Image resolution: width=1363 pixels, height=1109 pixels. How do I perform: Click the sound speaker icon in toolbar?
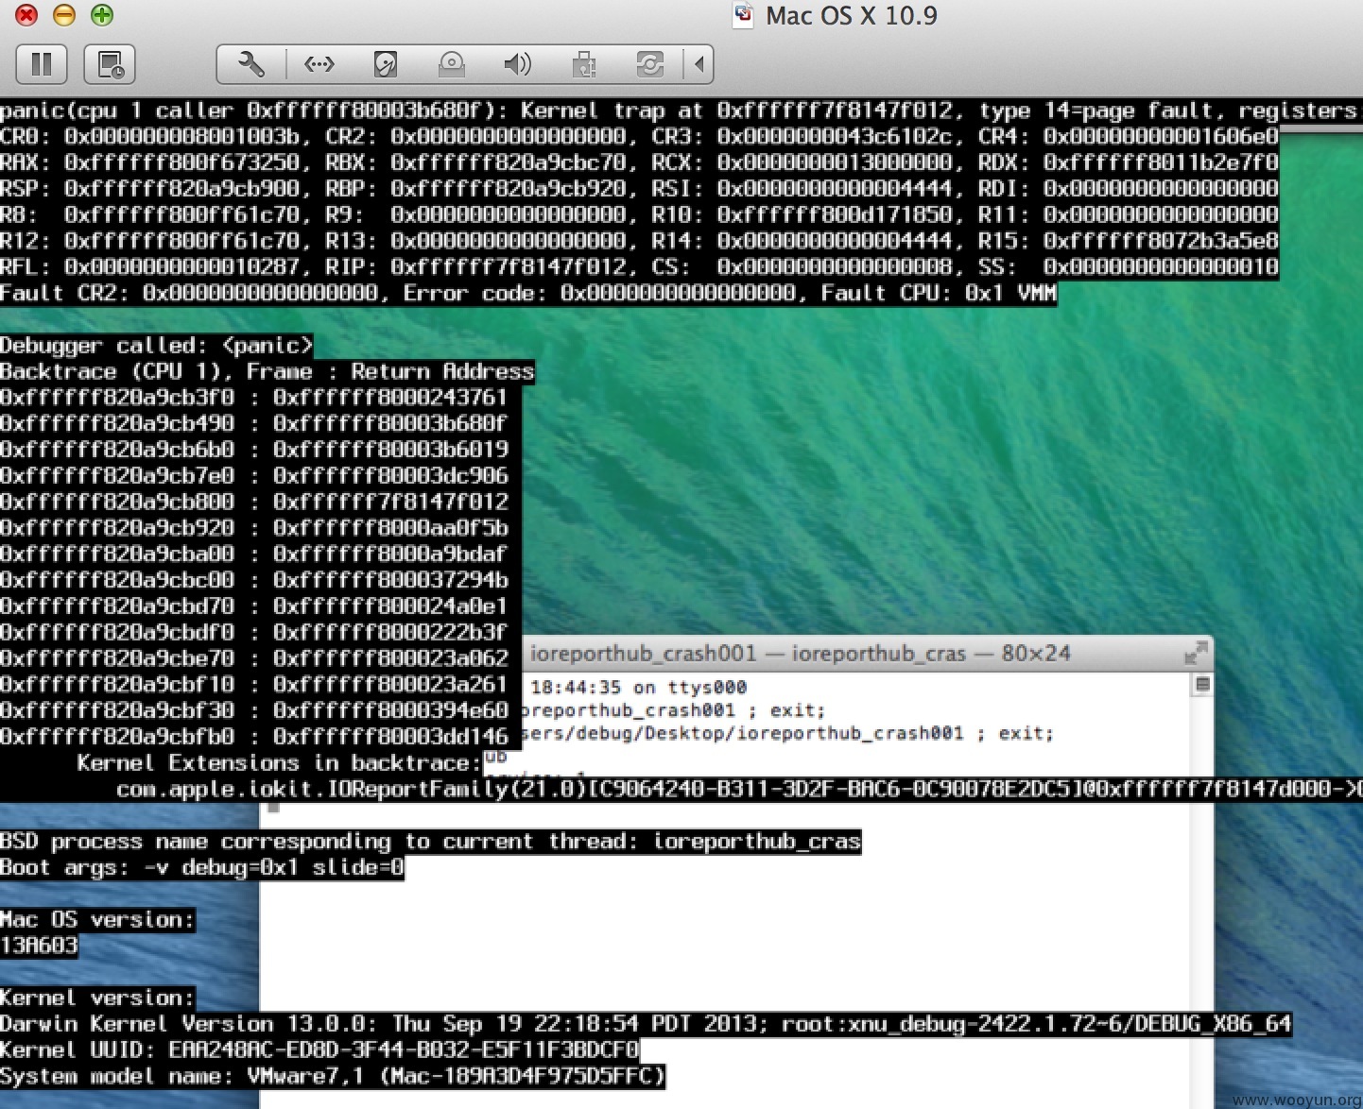517,64
